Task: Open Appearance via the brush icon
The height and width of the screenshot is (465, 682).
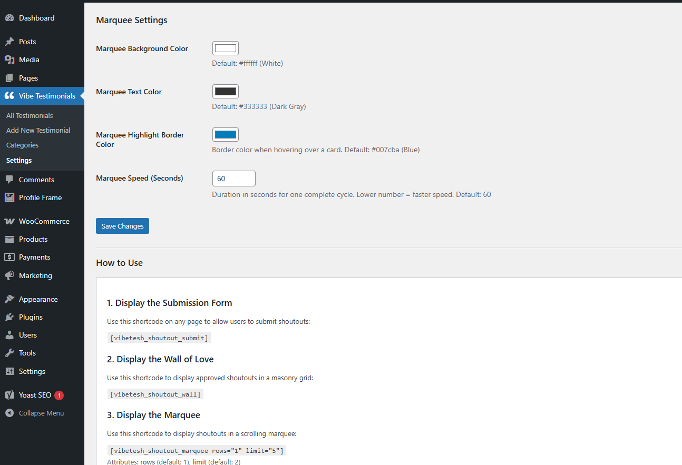Action: 9,299
